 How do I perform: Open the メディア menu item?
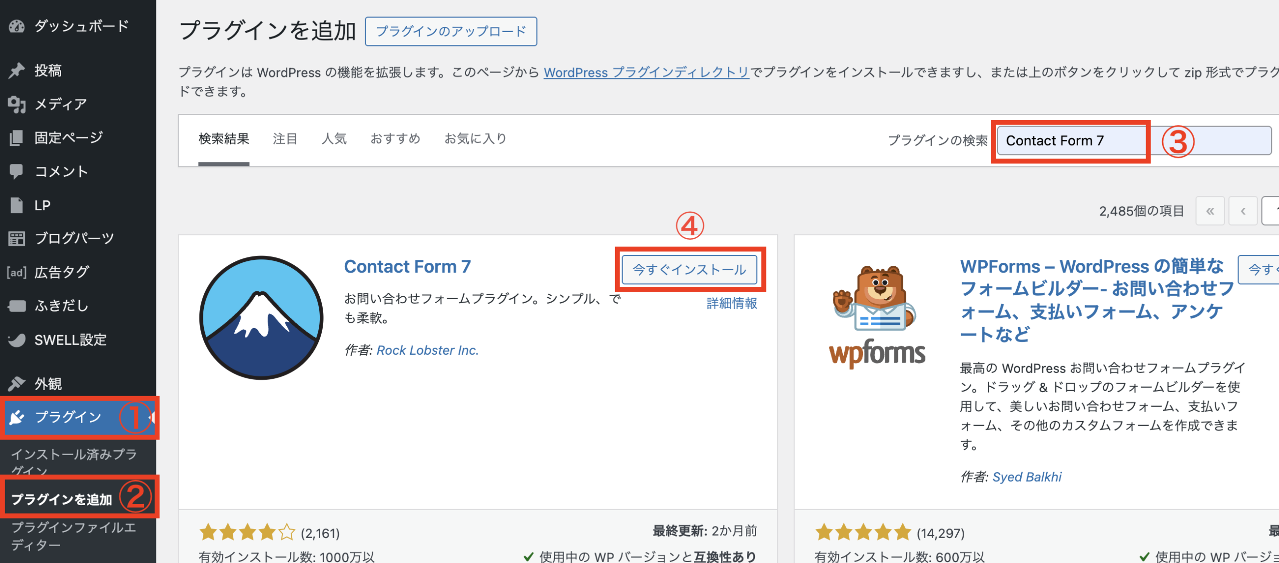point(78,104)
